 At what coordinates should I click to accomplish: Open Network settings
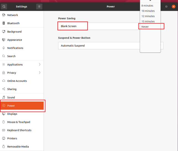click(22, 15)
